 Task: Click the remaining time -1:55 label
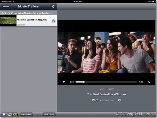(141, 82)
